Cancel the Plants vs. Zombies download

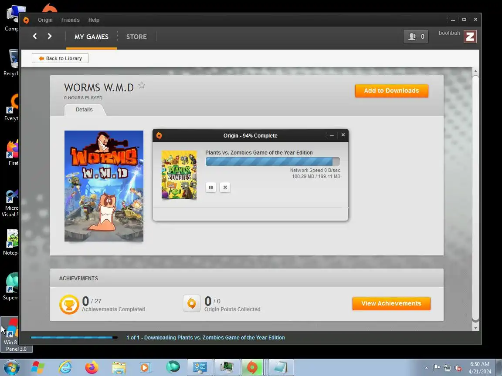pyautogui.click(x=225, y=188)
